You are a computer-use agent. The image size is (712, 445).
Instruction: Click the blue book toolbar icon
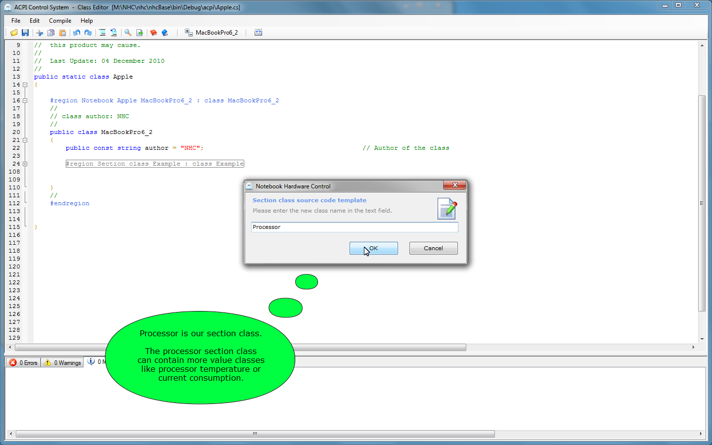pyautogui.click(x=165, y=33)
